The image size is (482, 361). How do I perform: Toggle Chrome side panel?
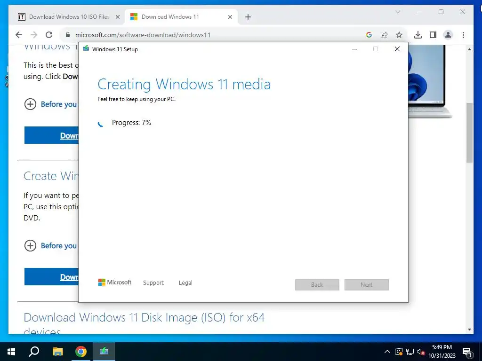tap(433, 35)
